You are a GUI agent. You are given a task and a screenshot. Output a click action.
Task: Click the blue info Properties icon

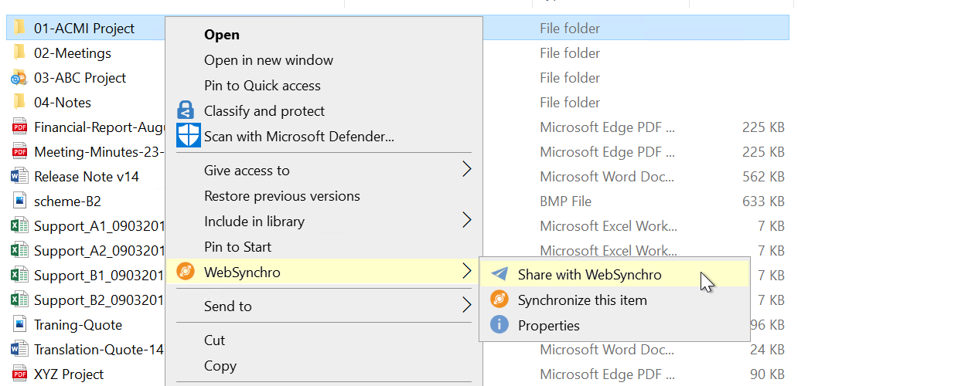pyautogui.click(x=499, y=325)
